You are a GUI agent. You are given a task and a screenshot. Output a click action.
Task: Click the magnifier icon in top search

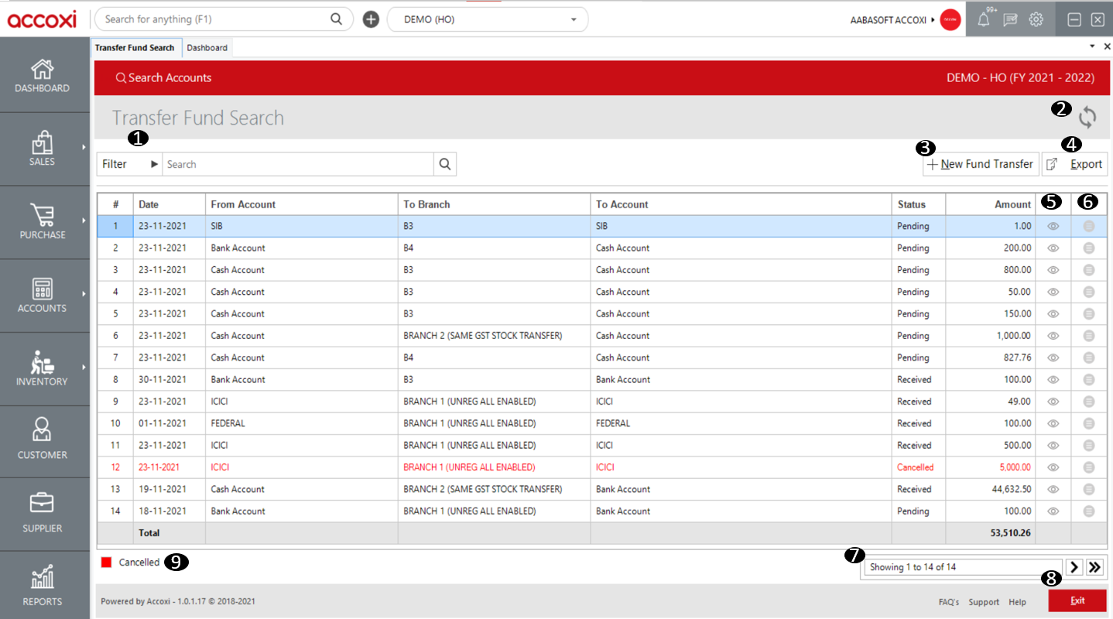336,19
